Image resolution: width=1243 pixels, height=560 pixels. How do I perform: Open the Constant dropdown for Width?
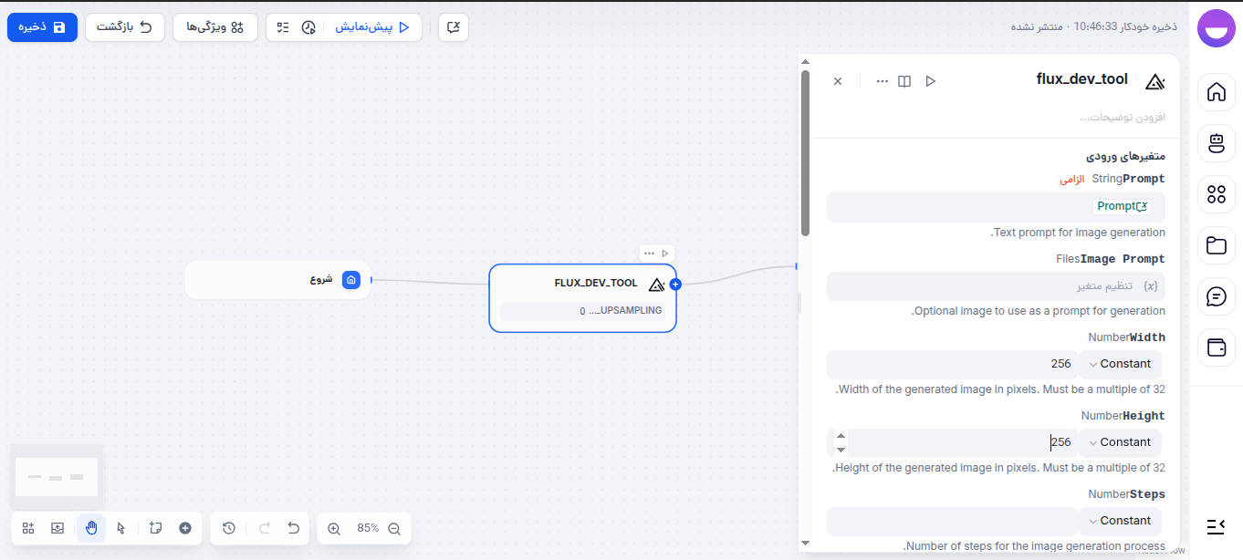[1120, 363]
